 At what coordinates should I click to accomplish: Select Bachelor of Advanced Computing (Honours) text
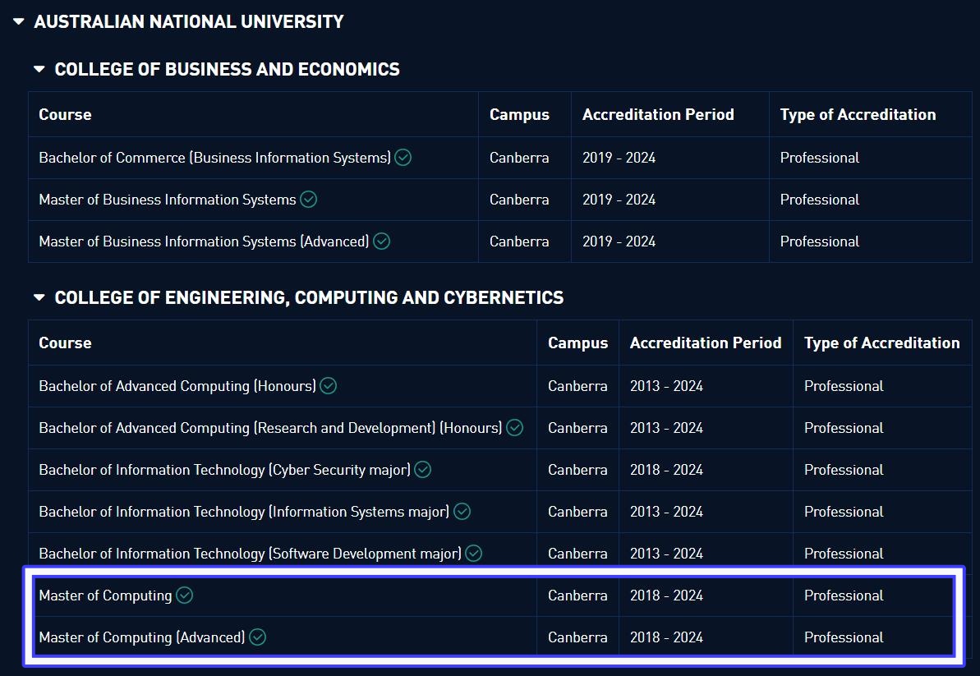point(177,386)
